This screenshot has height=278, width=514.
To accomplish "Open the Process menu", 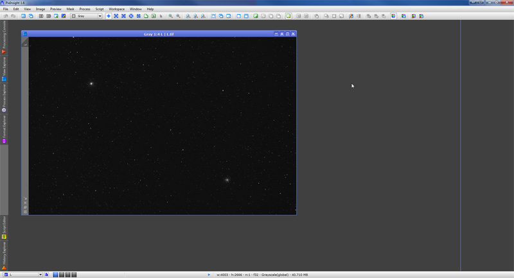I will click(85, 9).
